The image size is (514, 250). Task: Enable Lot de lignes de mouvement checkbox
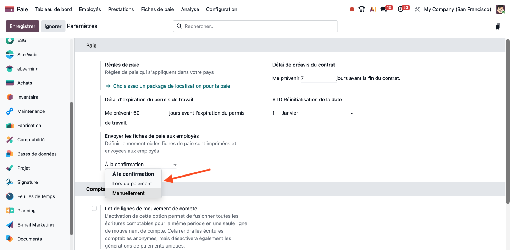(94, 209)
